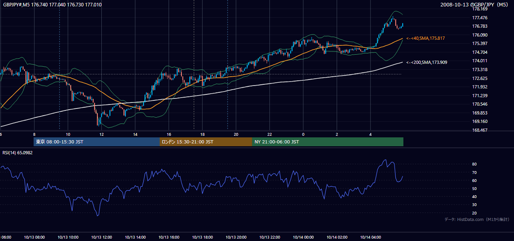Select the Tokyo 08:00-15:30 JST session bar

(97, 142)
